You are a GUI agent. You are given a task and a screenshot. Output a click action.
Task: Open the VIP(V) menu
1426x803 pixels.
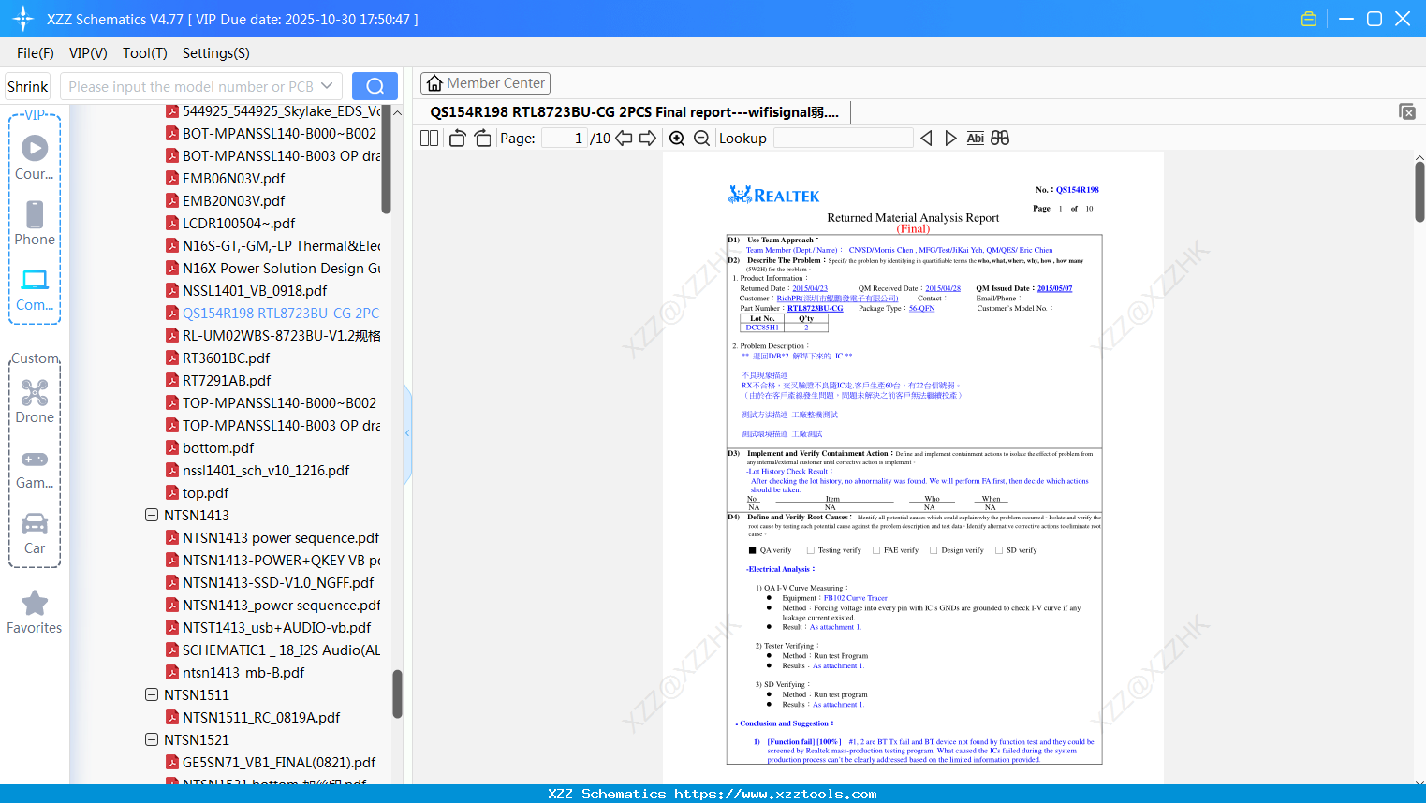(x=88, y=53)
